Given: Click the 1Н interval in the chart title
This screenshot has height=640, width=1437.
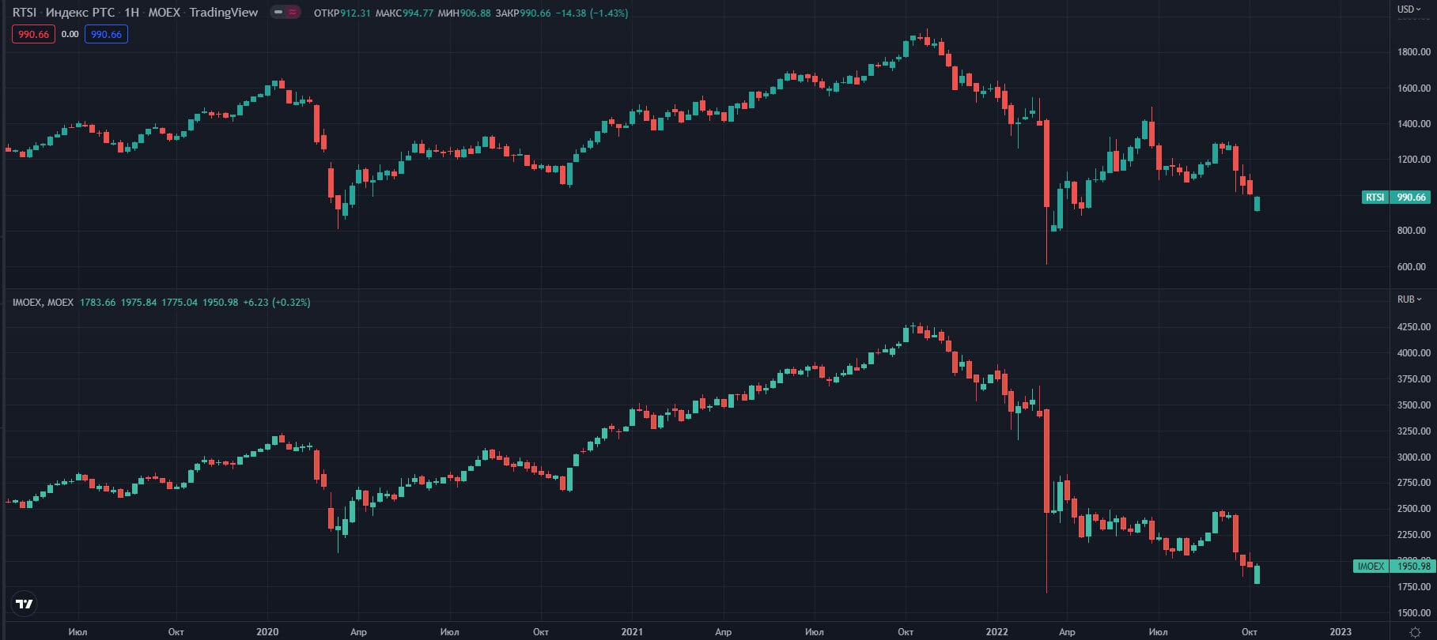Looking at the screenshot, I should pos(131,13).
